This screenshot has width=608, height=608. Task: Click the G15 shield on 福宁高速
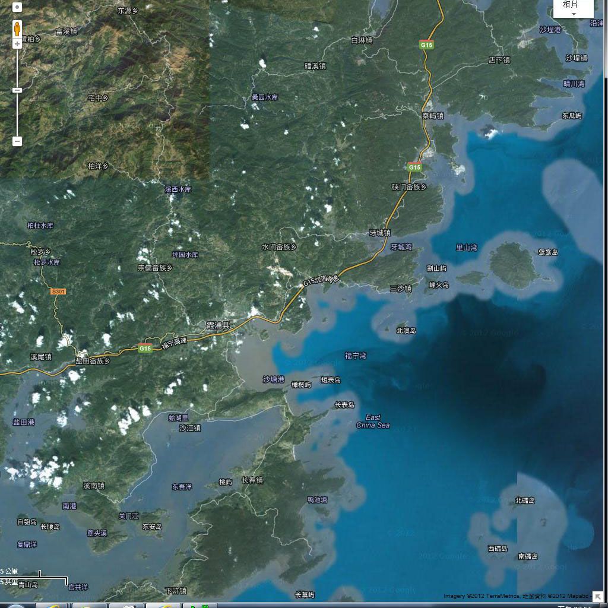tap(145, 348)
